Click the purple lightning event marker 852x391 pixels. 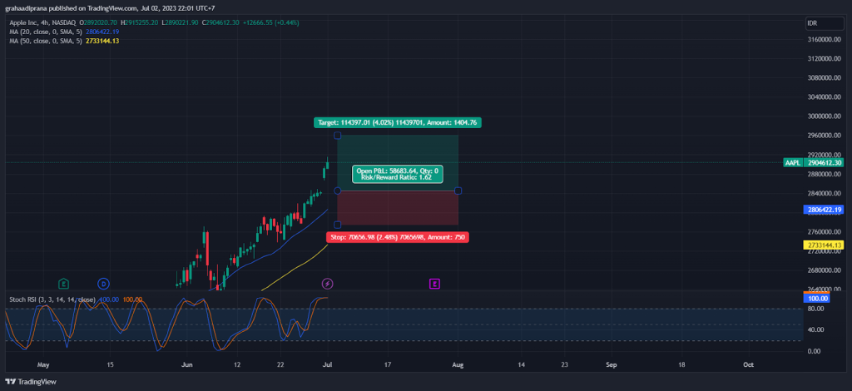[x=327, y=284]
